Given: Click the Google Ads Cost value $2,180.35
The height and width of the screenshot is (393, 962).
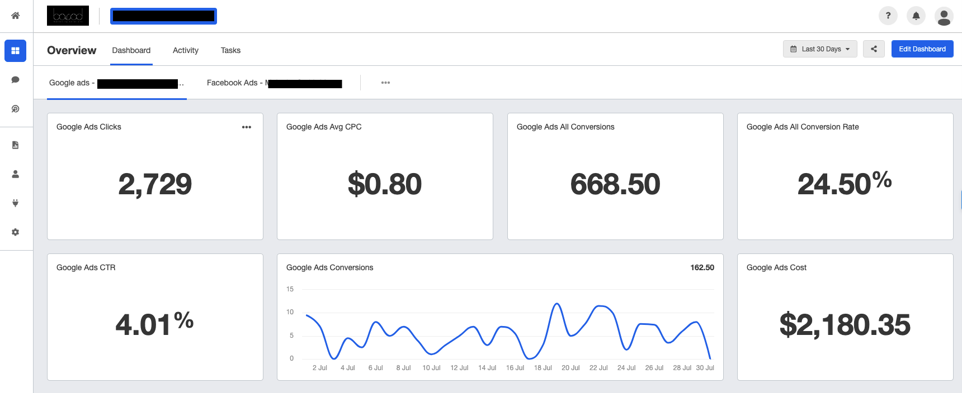Looking at the screenshot, I should (x=845, y=325).
